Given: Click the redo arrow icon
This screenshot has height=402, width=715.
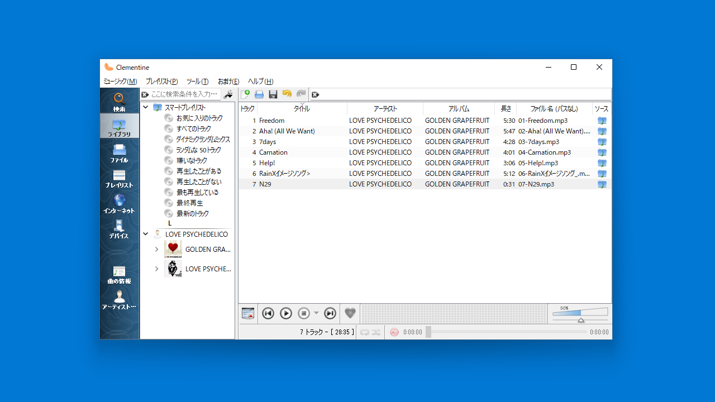Looking at the screenshot, I should click(301, 94).
